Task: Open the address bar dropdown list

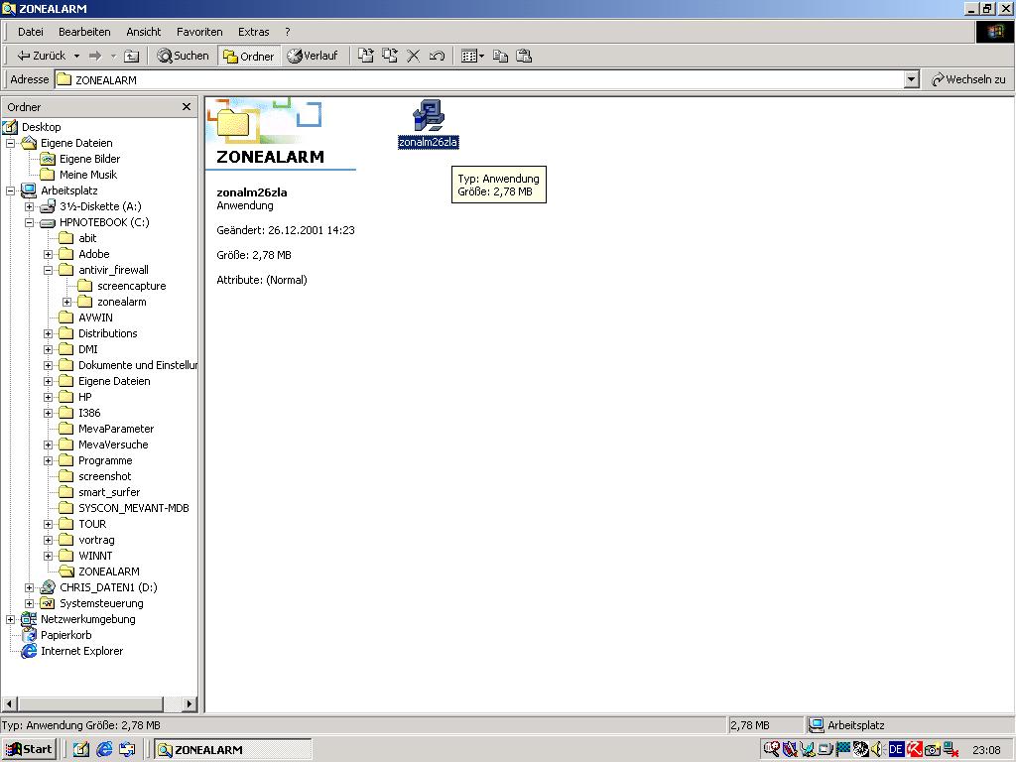Action: click(912, 79)
